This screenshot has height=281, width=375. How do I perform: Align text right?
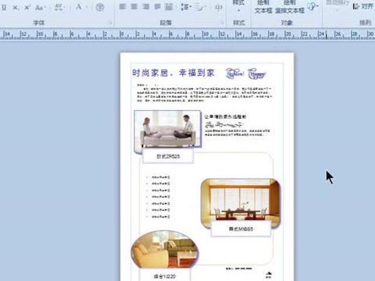(146, 7)
